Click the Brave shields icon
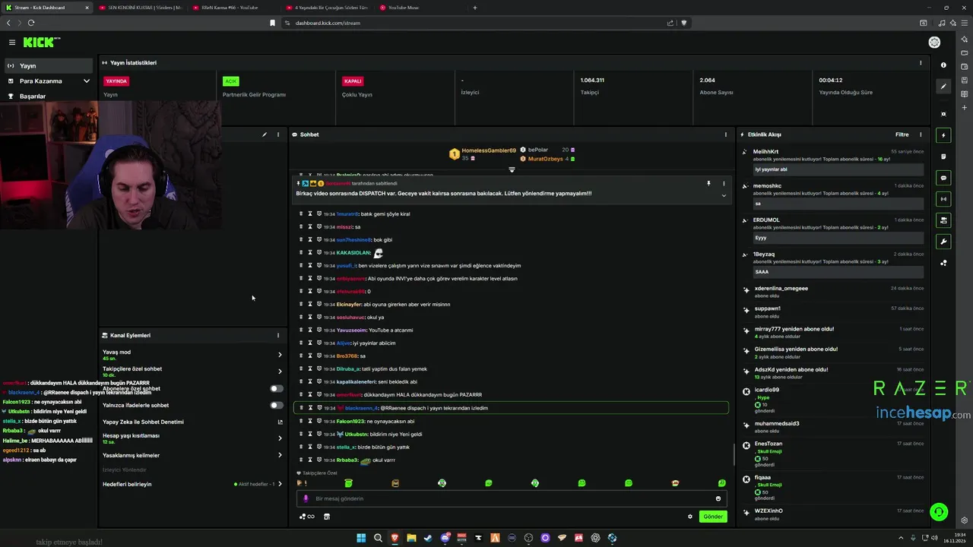This screenshot has height=547, width=973. (x=683, y=23)
